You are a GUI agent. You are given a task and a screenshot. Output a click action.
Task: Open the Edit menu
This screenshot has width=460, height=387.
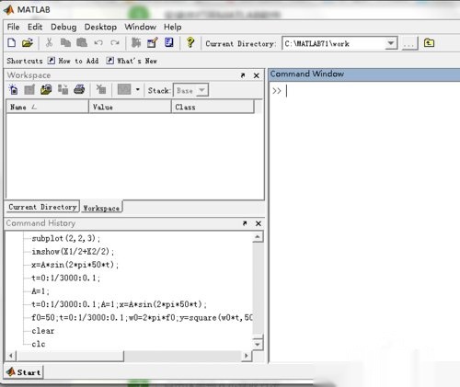35,27
